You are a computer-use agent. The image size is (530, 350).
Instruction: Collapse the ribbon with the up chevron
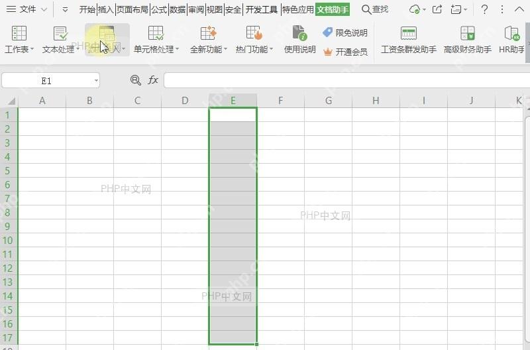(519, 9)
